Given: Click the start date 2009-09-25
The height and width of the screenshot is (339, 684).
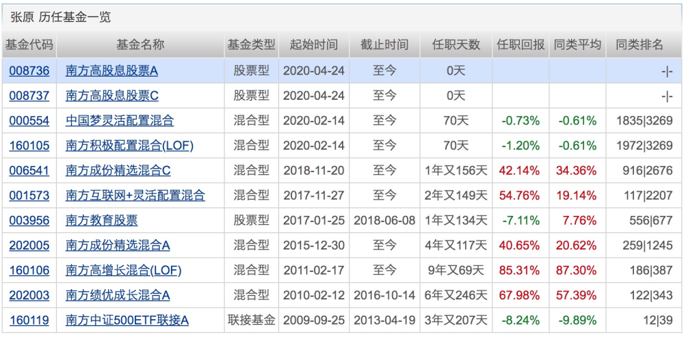Looking at the screenshot, I should (314, 321).
